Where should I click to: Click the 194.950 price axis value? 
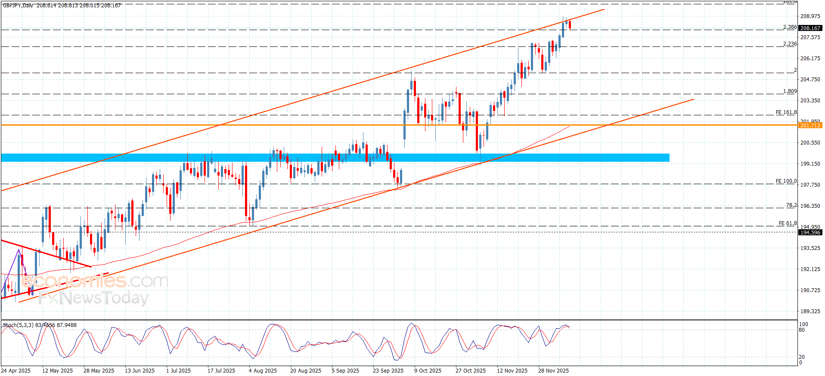pos(810,227)
